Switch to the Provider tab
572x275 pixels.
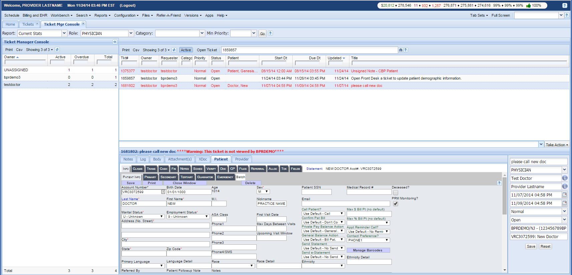(x=242, y=159)
